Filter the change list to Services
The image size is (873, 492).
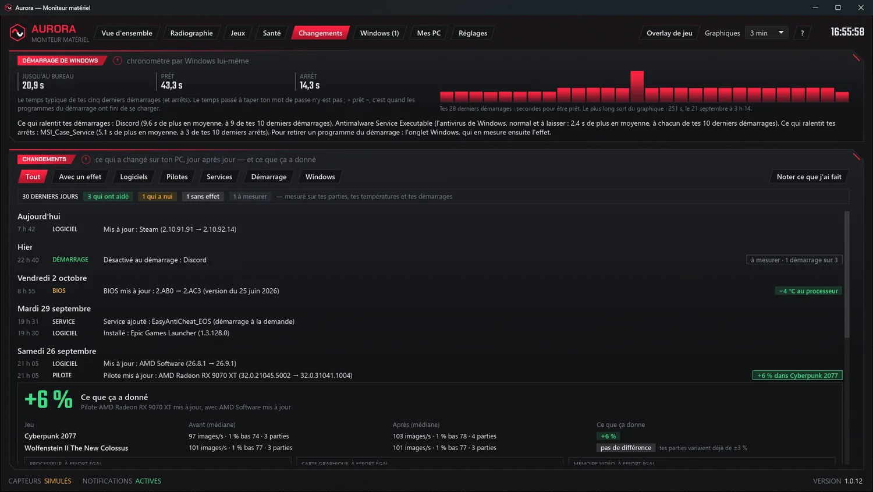pos(219,177)
